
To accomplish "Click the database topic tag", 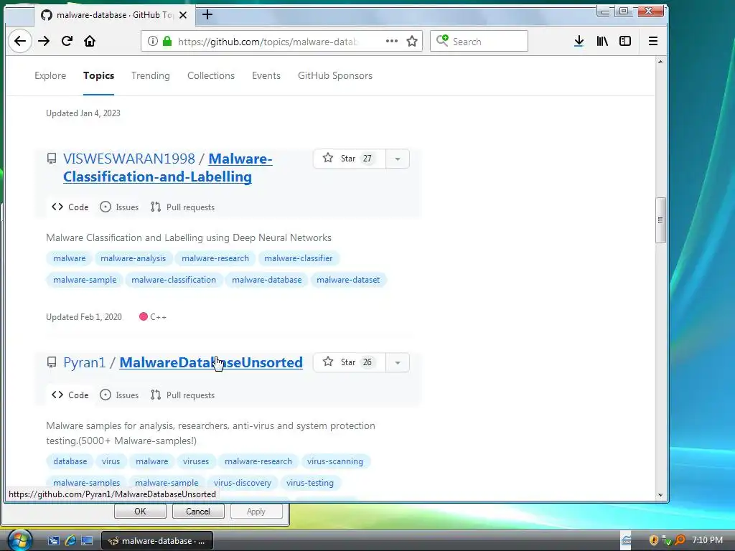I will click(x=70, y=461).
